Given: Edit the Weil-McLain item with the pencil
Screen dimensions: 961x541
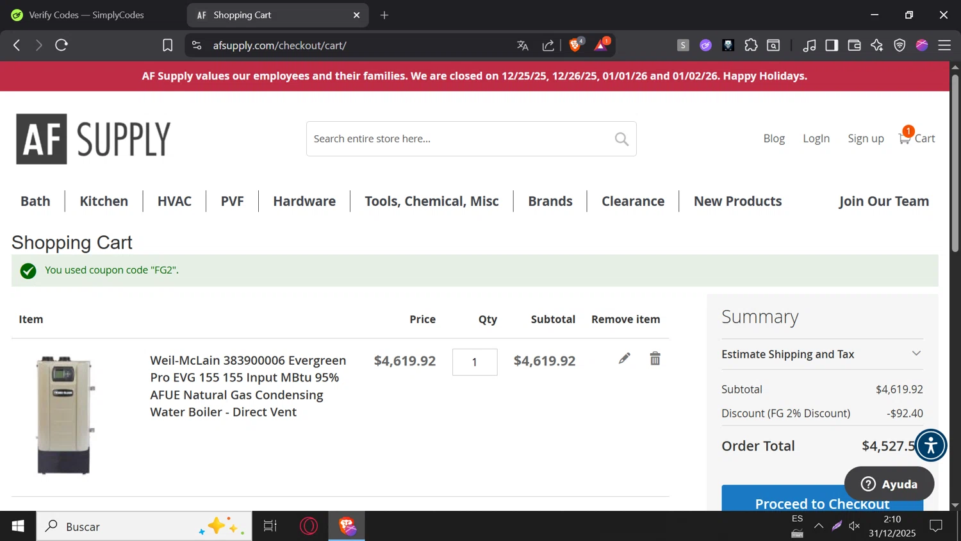Looking at the screenshot, I should click(625, 358).
